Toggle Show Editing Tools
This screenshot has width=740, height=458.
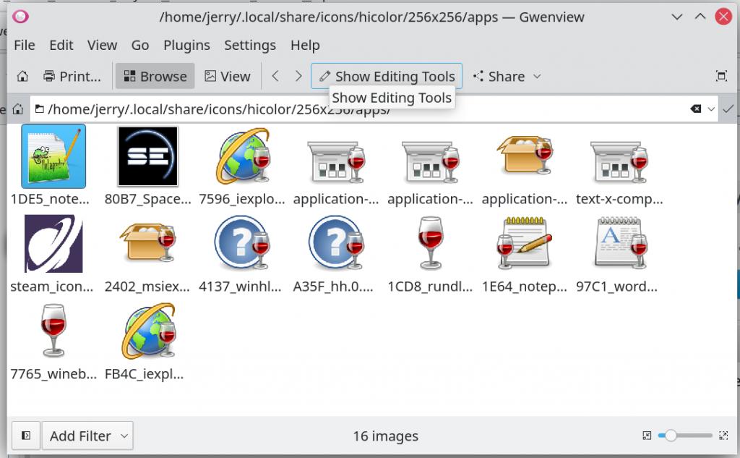tap(387, 76)
